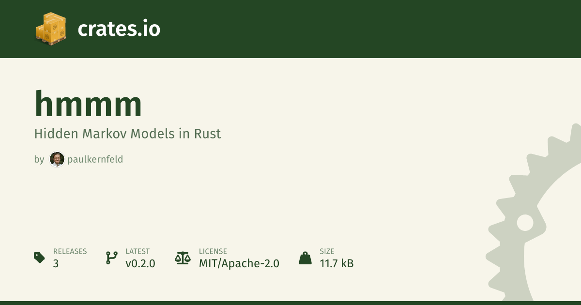The width and height of the screenshot is (581, 305).
Task: Click the releases count 3
Action: tap(56, 264)
